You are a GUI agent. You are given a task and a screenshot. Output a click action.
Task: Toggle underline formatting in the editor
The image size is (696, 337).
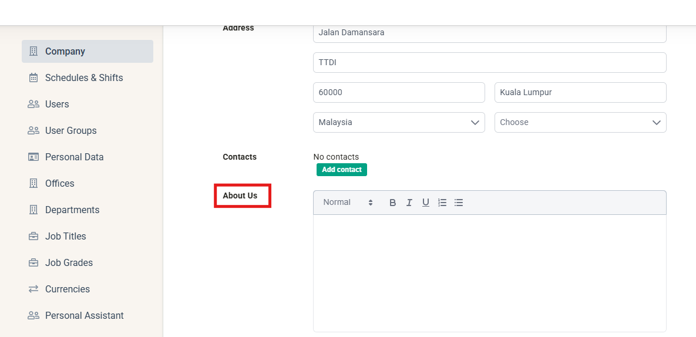click(426, 203)
